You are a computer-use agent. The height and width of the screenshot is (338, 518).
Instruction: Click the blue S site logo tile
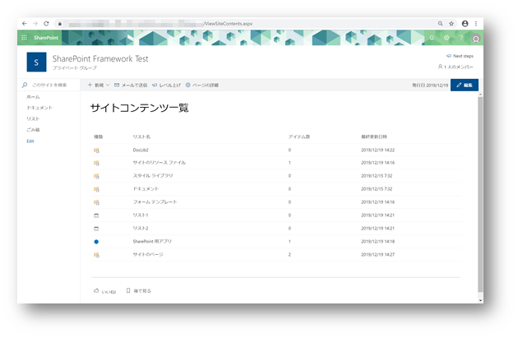coord(36,62)
